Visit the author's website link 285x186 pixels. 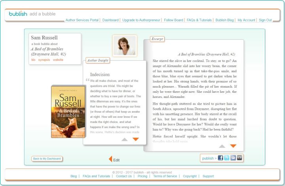(58, 60)
